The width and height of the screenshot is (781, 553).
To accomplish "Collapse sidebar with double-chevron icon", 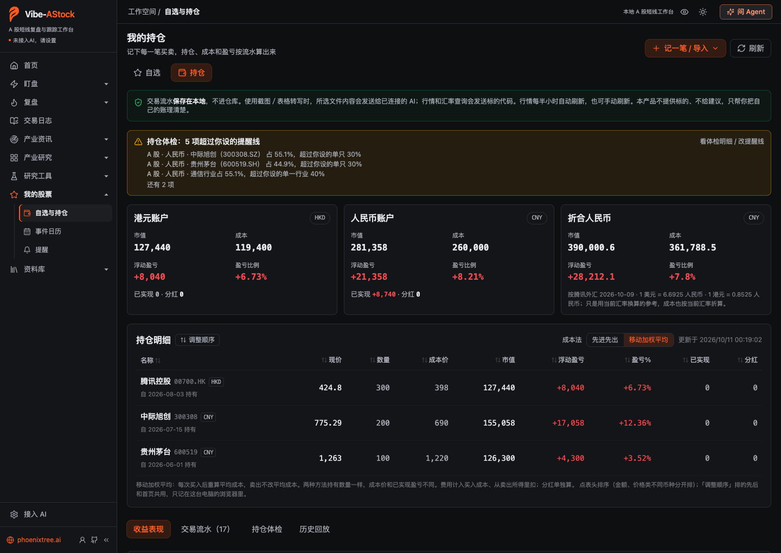I will pyautogui.click(x=106, y=540).
